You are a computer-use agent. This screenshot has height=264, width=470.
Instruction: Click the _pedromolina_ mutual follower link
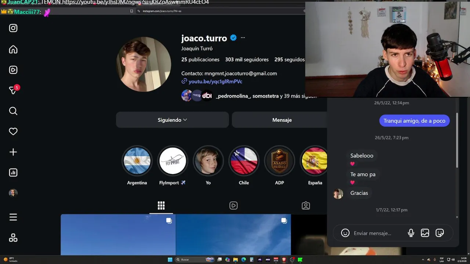[233, 96]
